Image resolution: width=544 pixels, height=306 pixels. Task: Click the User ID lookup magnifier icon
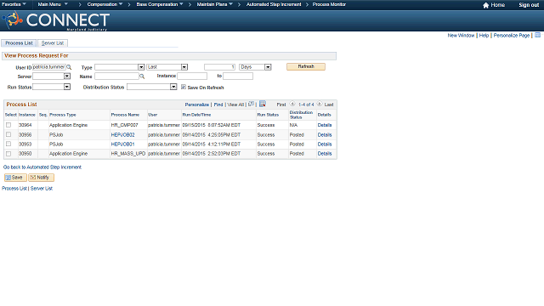[x=69, y=67]
